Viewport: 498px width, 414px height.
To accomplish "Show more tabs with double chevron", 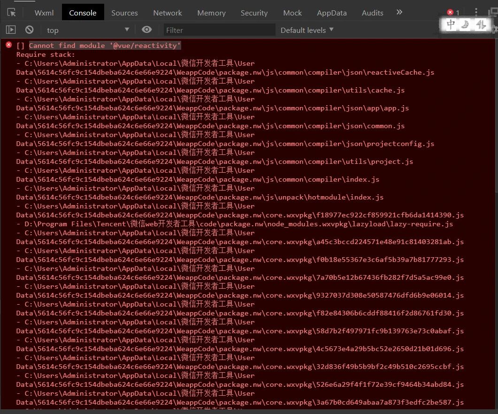I will (x=399, y=12).
